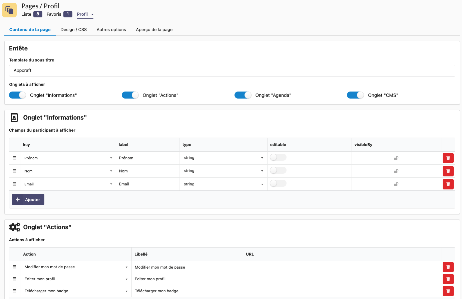
Task: Enable editable toggle for Prénom field
Action: 278,157
